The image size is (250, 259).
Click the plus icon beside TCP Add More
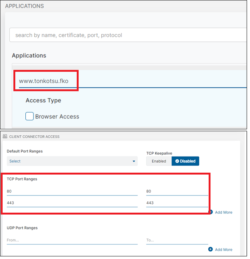pos(211,212)
